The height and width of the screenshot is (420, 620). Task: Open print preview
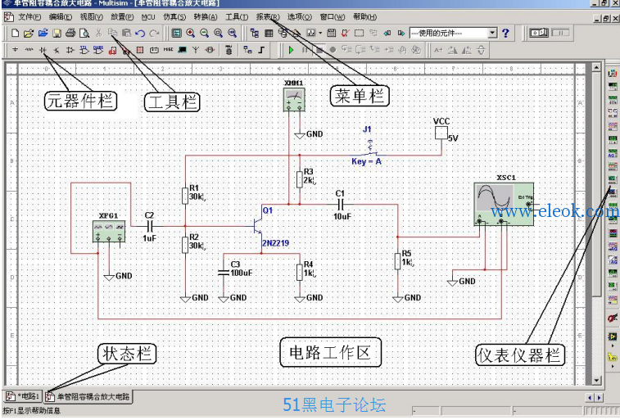tap(84, 34)
